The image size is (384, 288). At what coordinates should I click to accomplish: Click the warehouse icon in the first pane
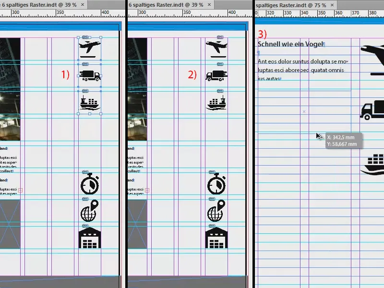(89, 238)
